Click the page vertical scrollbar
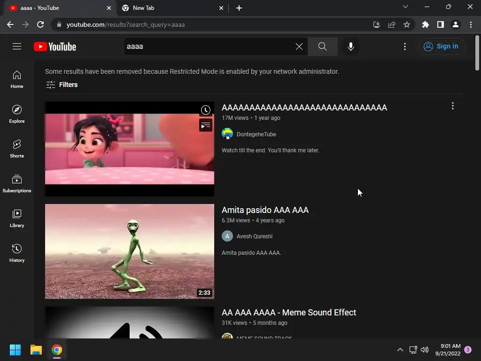This screenshot has height=361, width=481. [x=477, y=53]
